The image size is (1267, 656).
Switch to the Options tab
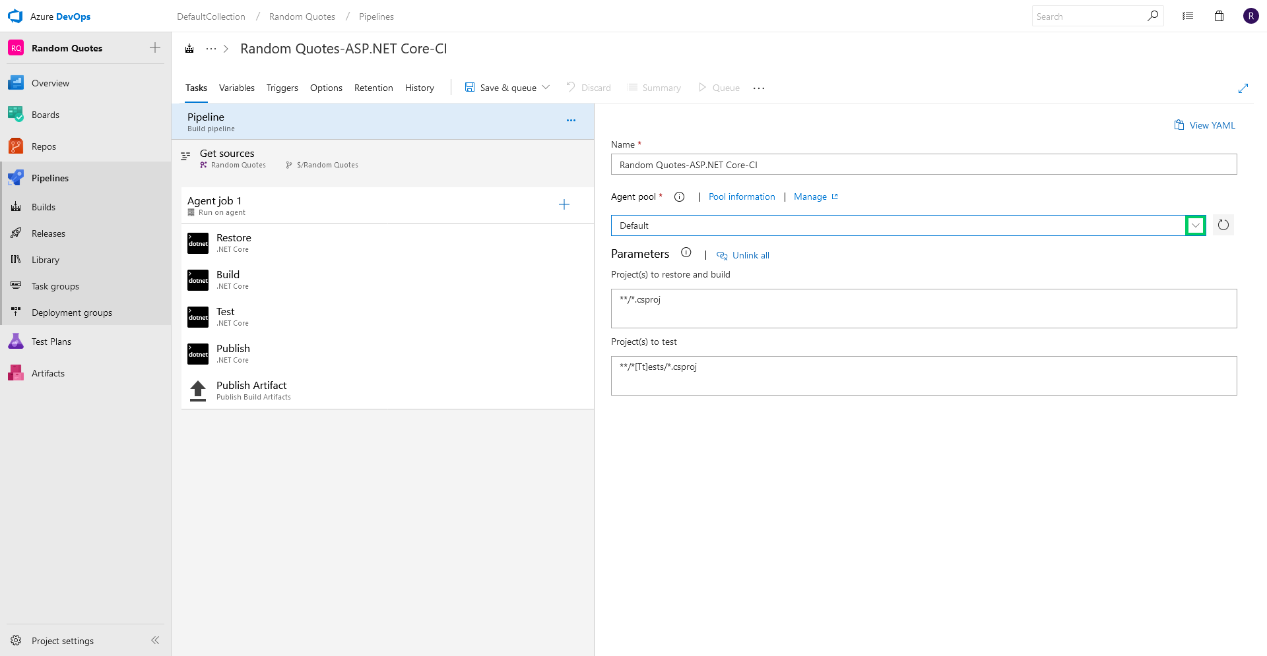[326, 88]
